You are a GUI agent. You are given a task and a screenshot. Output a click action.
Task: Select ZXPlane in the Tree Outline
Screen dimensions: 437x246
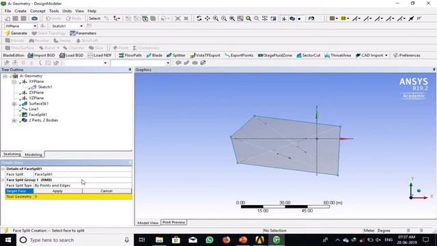pyautogui.click(x=36, y=92)
